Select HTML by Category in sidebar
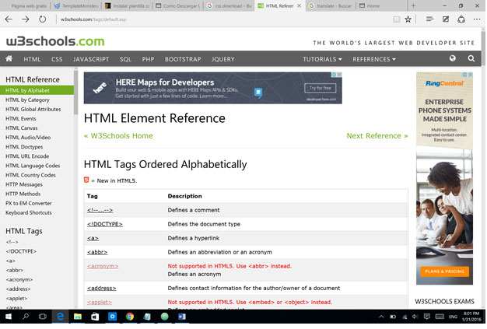The width and height of the screenshot is (487, 329). click(27, 100)
